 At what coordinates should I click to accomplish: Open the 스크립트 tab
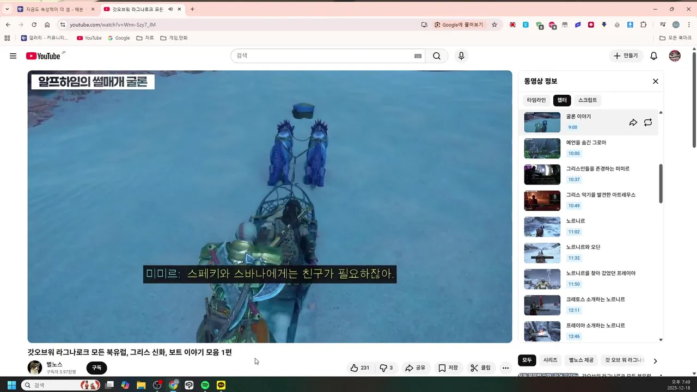pyautogui.click(x=588, y=100)
